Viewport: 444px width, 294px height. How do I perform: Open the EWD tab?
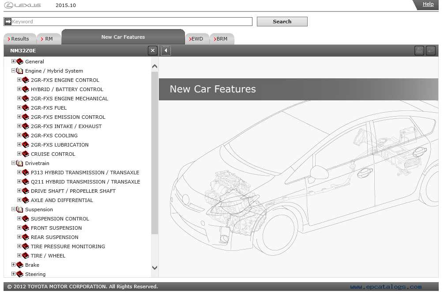[197, 39]
